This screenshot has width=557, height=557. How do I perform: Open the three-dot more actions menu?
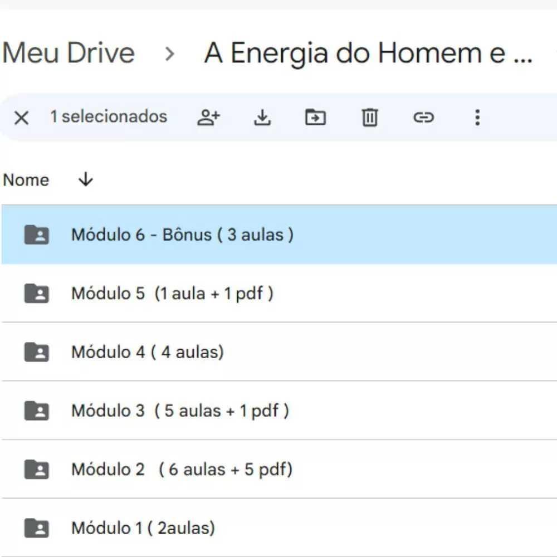tap(477, 118)
